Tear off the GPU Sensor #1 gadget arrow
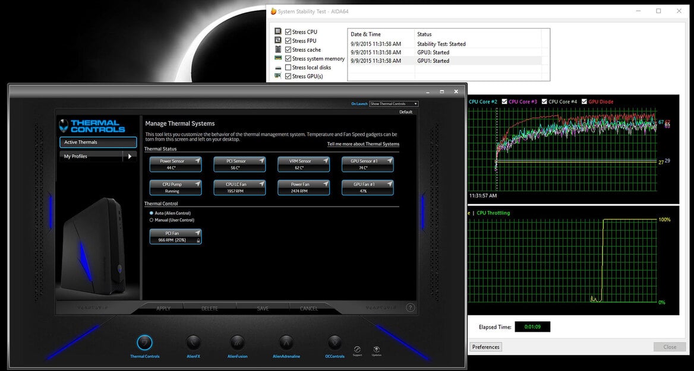Viewport: 694px width, 371px height. click(390, 160)
